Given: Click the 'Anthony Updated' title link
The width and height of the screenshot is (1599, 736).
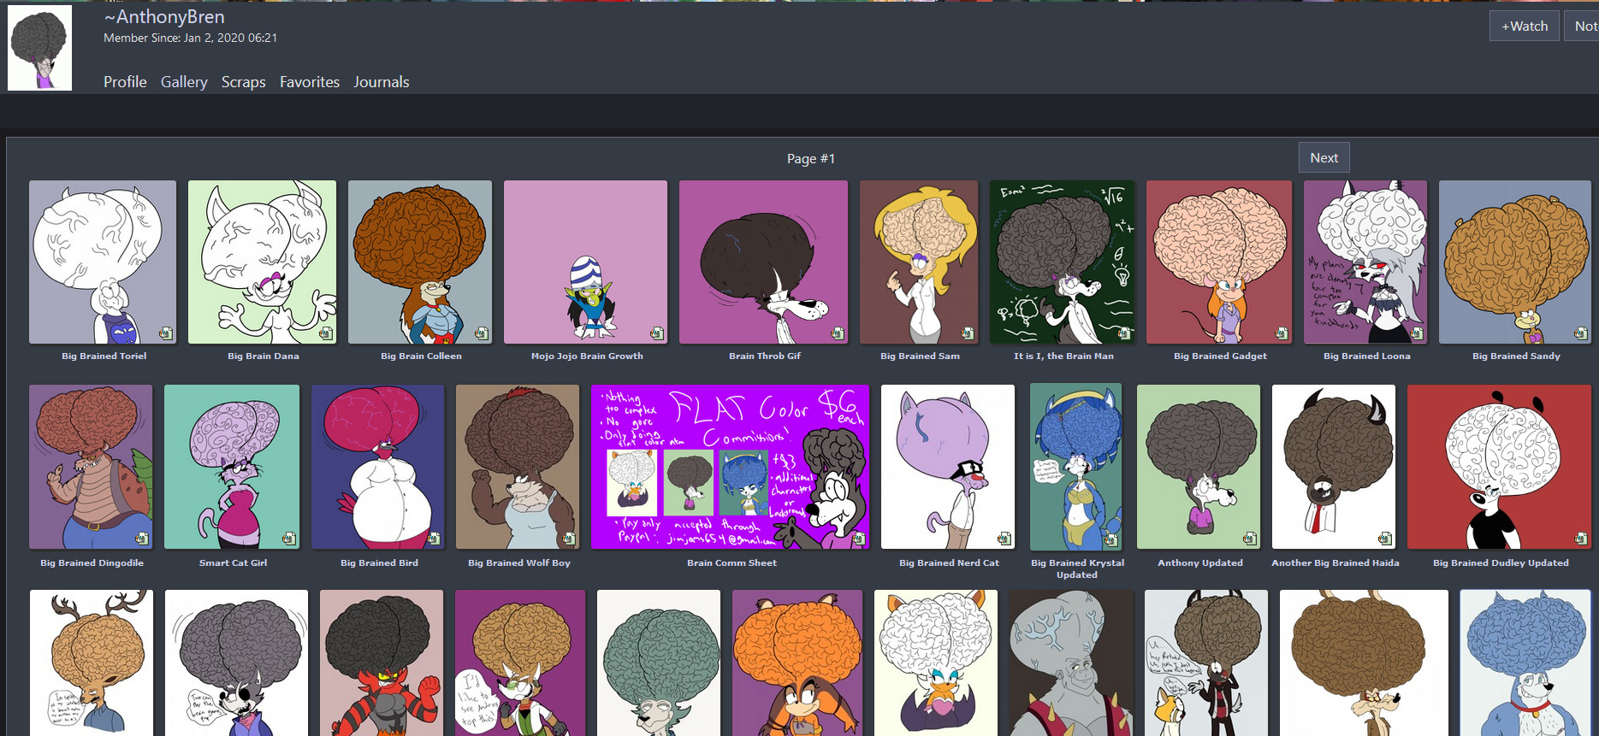Looking at the screenshot, I should pos(1199,562).
